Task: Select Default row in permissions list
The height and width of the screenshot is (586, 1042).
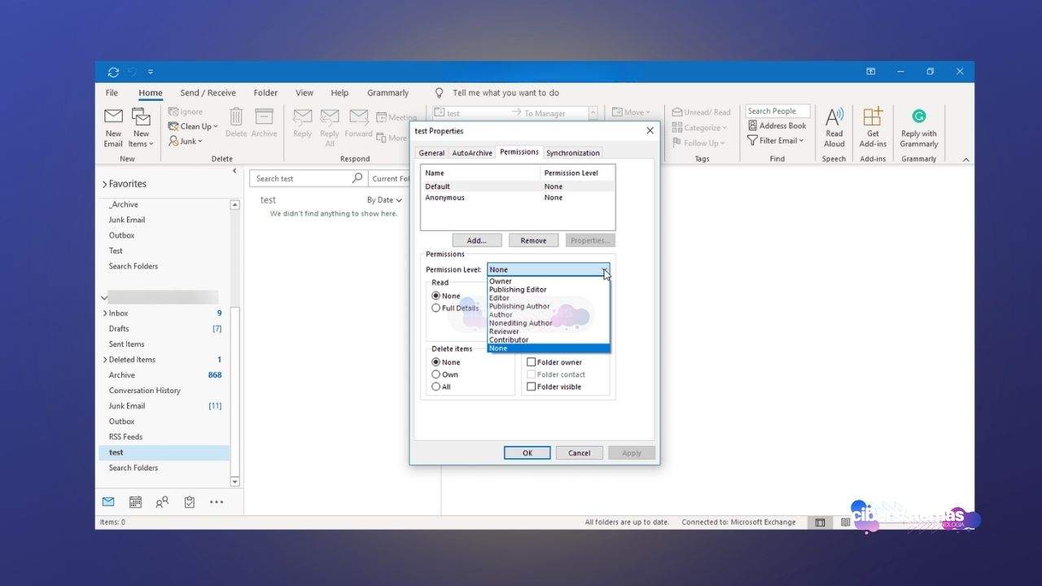Action: 518,186
